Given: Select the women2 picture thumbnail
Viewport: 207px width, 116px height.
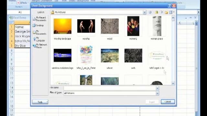Looking at the screenshot, I should [x=133, y=26].
